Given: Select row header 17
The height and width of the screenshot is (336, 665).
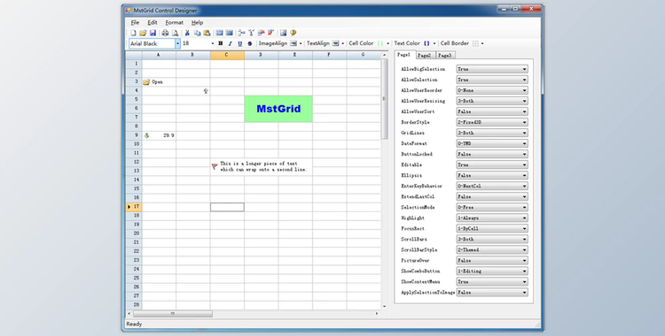Looking at the screenshot, I should [134, 207].
